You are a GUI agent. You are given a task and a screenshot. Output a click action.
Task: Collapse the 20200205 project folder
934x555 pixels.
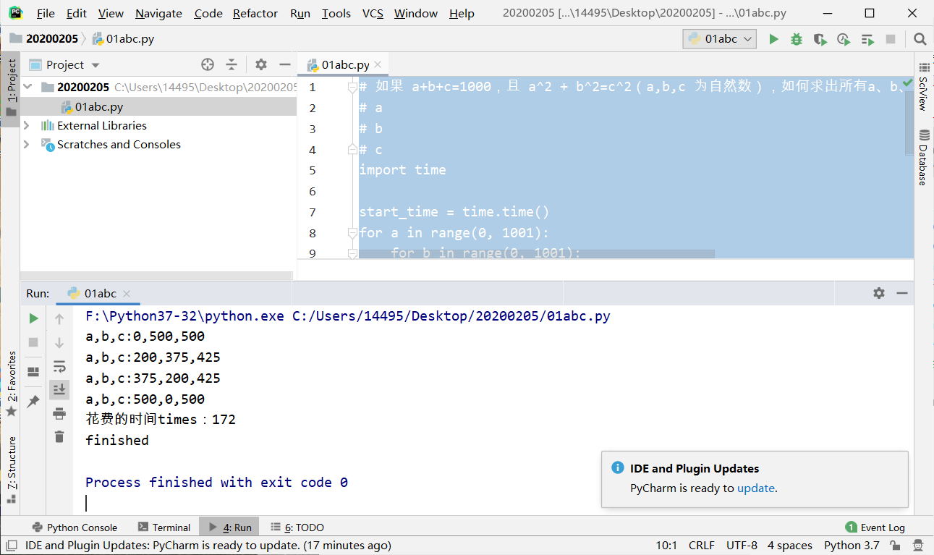click(28, 87)
